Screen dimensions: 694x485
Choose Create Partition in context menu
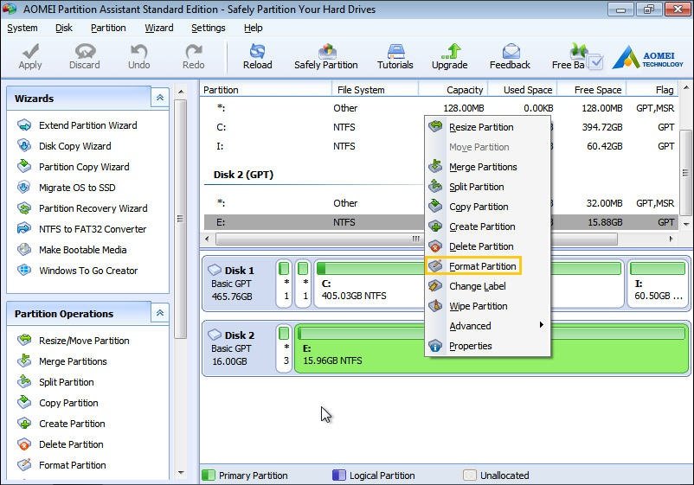tap(487, 227)
